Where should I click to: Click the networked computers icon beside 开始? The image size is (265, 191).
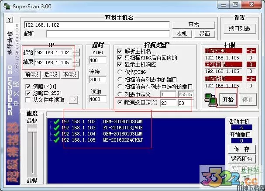[210, 100]
